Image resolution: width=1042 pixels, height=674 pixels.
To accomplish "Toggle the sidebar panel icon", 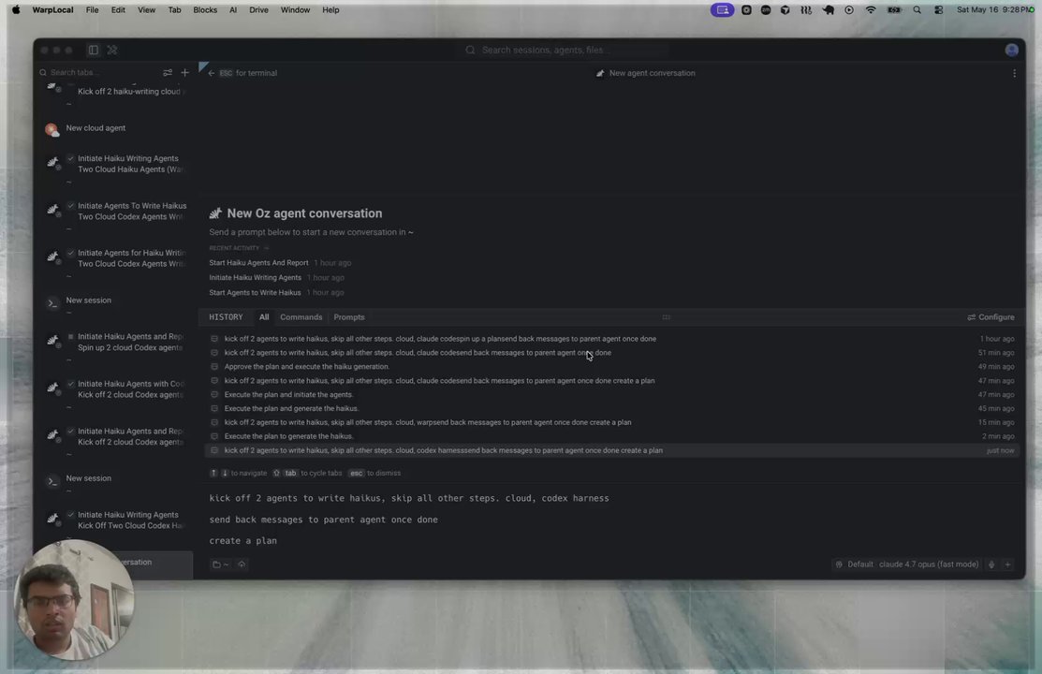I will tap(93, 50).
